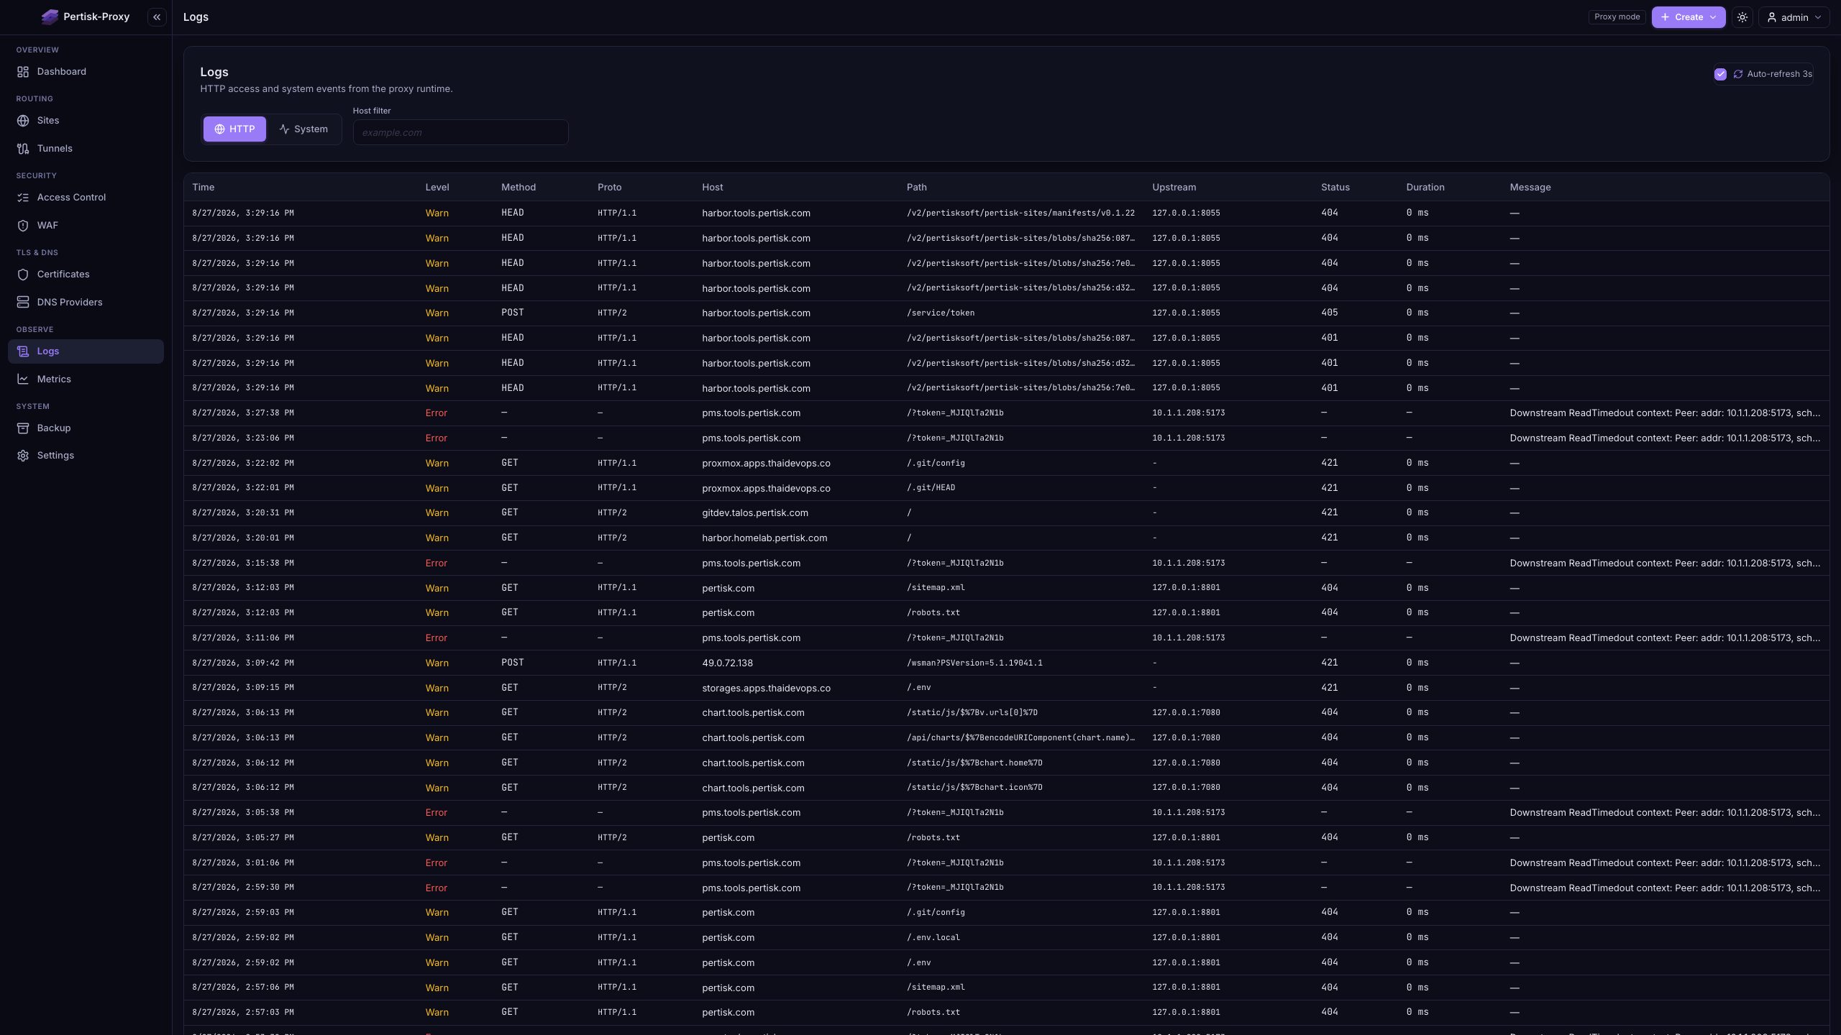Go to Sites in sidebar
Viewport: 1841px width, 1035px height.
pos(86,121)
